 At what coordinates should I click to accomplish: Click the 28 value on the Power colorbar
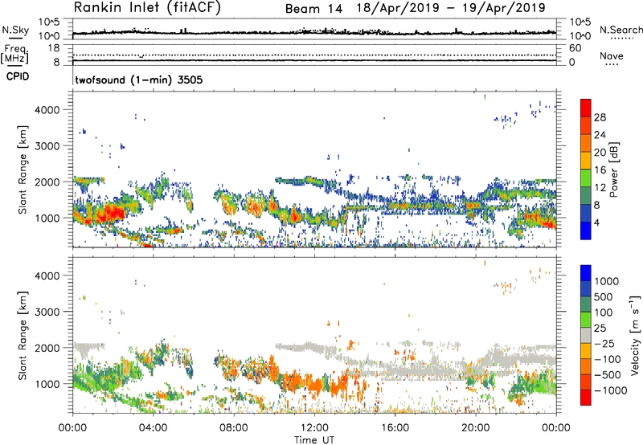click(x=600, y=117)
